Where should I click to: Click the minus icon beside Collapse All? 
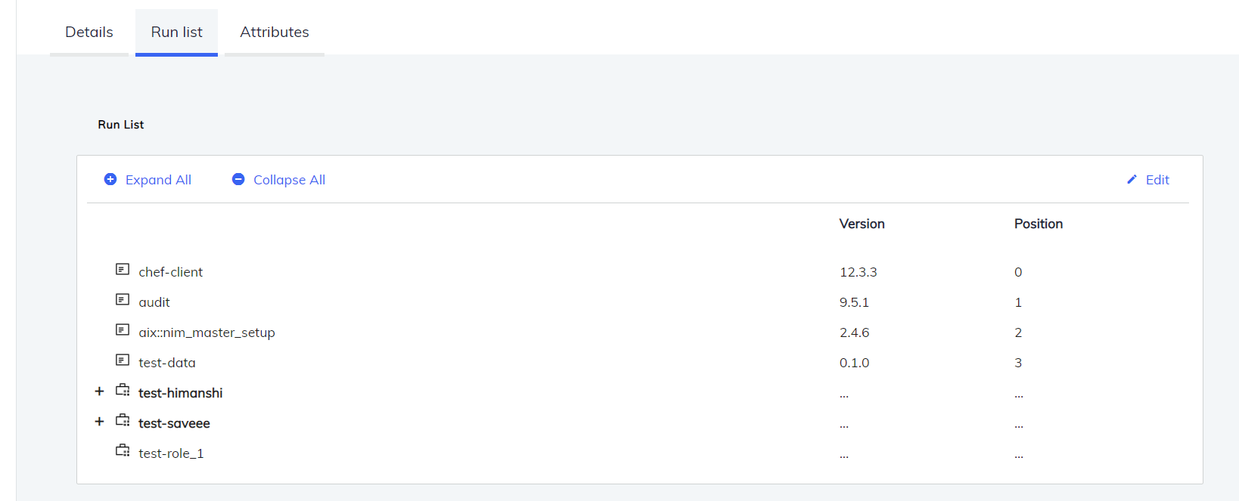pyautogui.click(x=238, y=179)
